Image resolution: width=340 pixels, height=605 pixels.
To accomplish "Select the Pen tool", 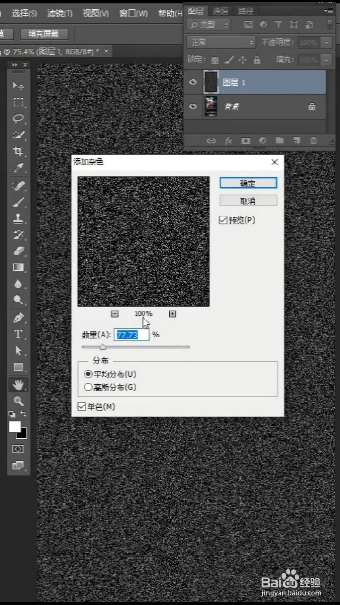I will tap(18, 318).
